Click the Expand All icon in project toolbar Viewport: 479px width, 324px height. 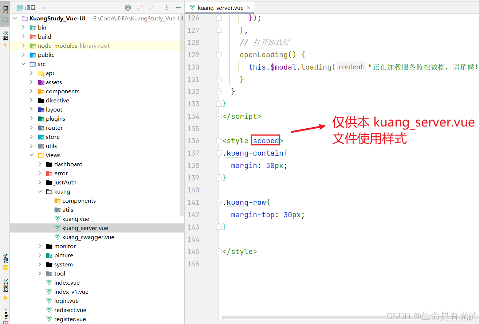[140, 8]
